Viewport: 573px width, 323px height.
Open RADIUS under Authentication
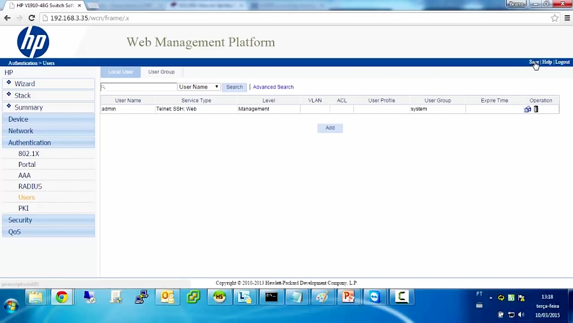[31, 187]
